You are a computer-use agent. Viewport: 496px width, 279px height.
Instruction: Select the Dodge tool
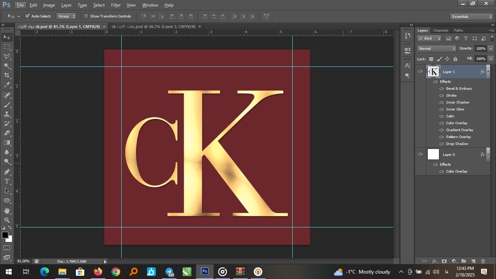tap(7, 161)
